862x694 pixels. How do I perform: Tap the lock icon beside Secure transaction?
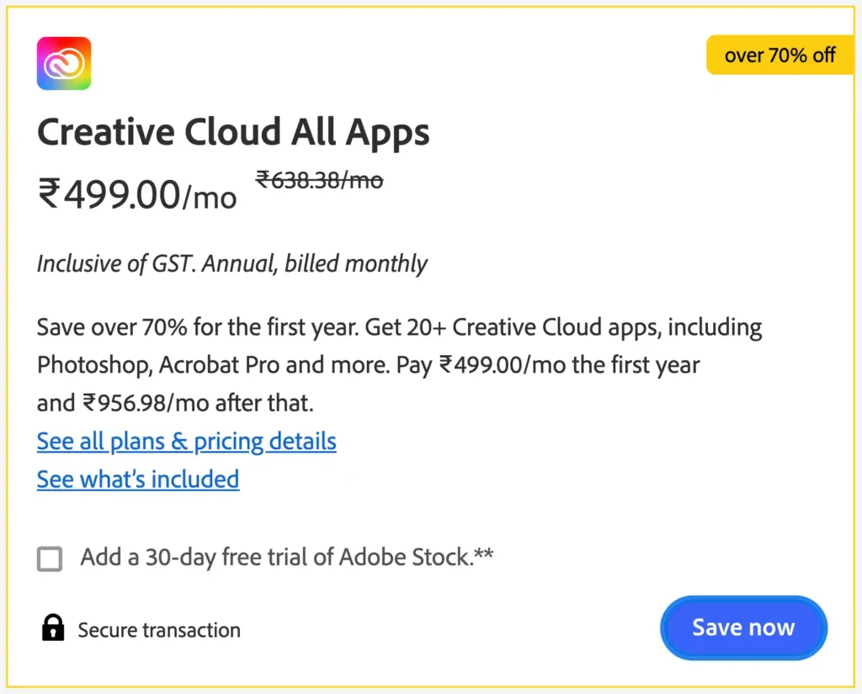pyautogui.click(x=52, y=628)
